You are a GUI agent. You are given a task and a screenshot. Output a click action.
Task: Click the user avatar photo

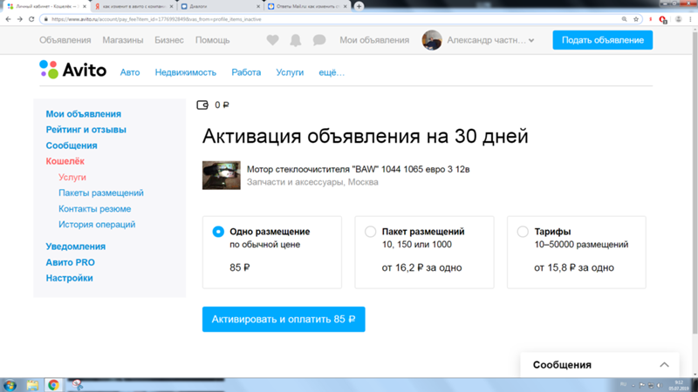click(x=432, y=40)
